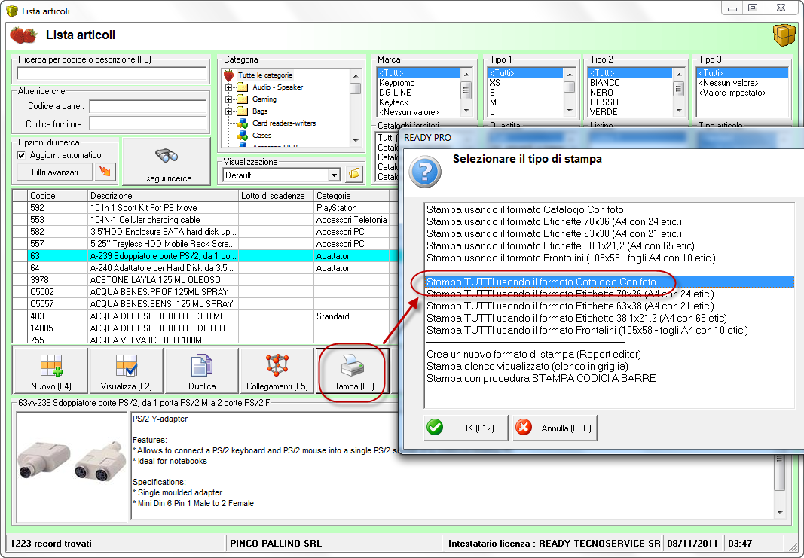Screen dimensions: 804x558
Task: Click Categoria tree scroll-down arrow
Action: [356, 141]
